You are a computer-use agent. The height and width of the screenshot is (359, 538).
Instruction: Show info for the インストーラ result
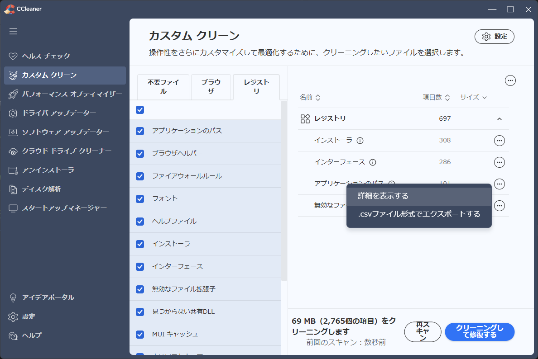tap(360, 141)
